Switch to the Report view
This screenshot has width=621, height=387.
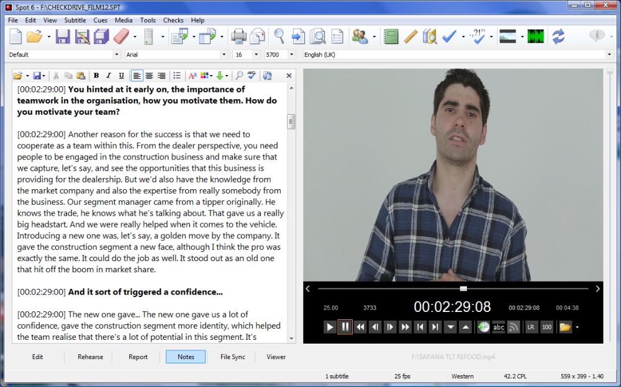click(x=138, y=357)
